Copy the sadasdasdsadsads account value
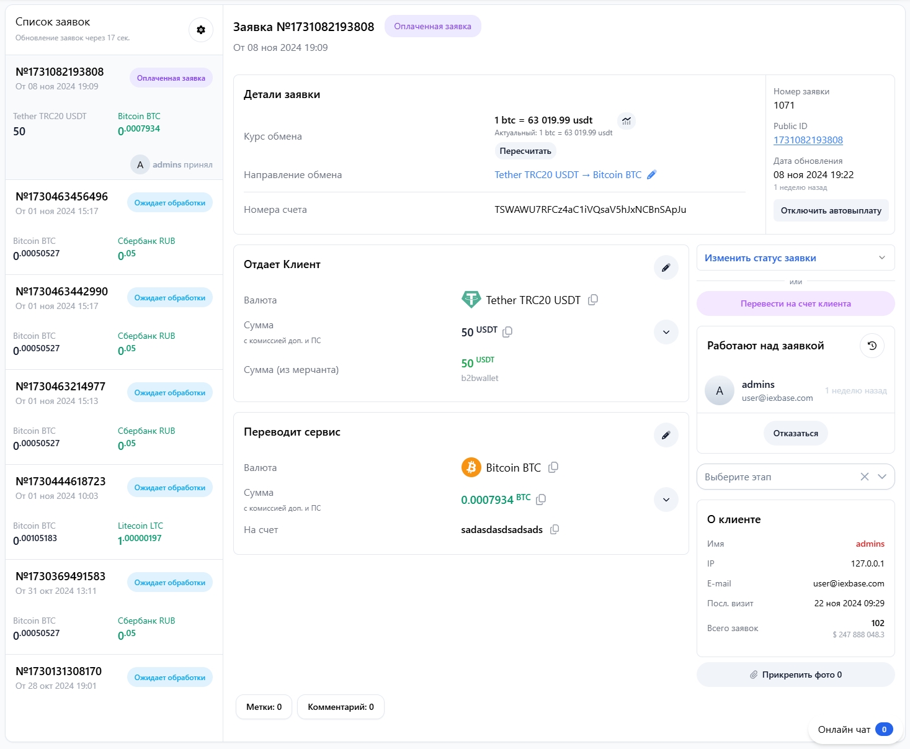 [x=555, y=529]
